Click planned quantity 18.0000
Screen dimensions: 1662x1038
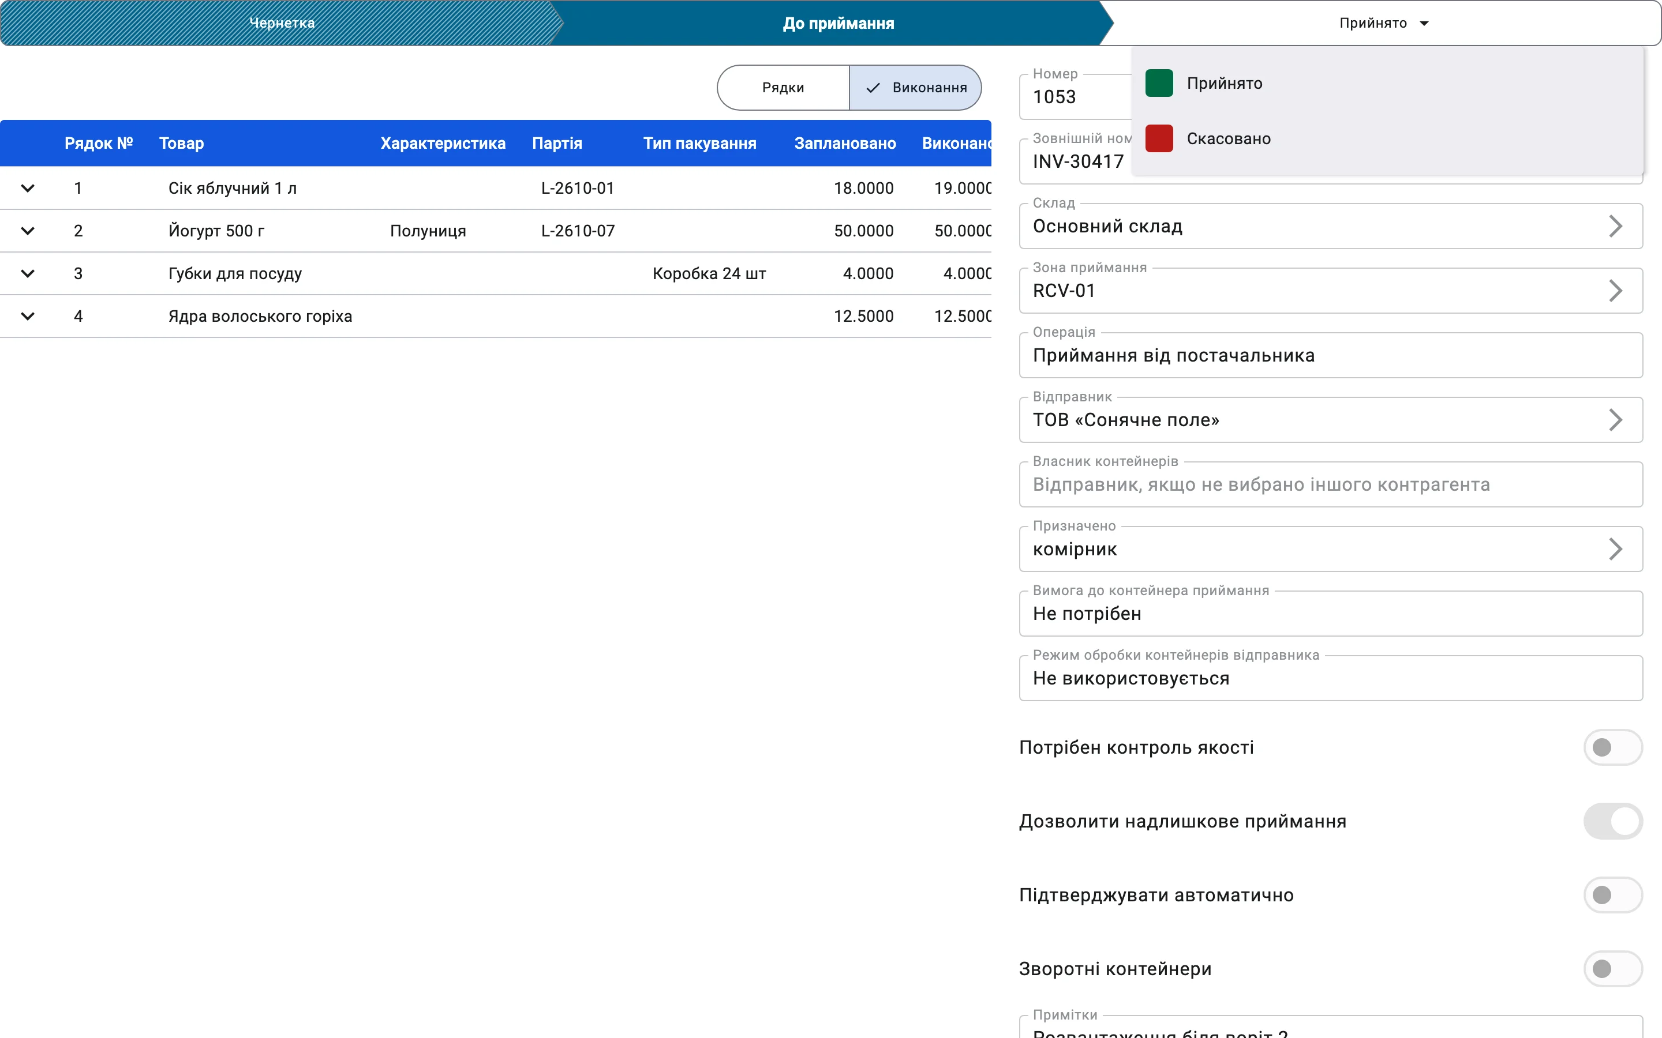[x=863, y=188]
